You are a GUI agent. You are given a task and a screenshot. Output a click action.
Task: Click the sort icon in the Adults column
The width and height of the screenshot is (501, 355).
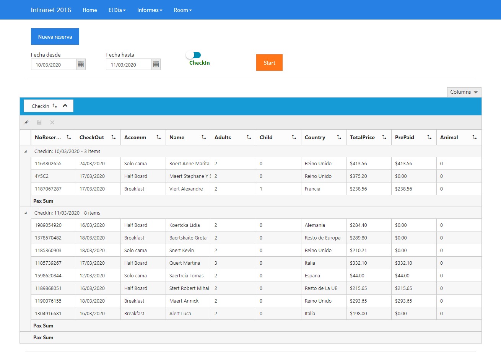click(x=249, y=137)
